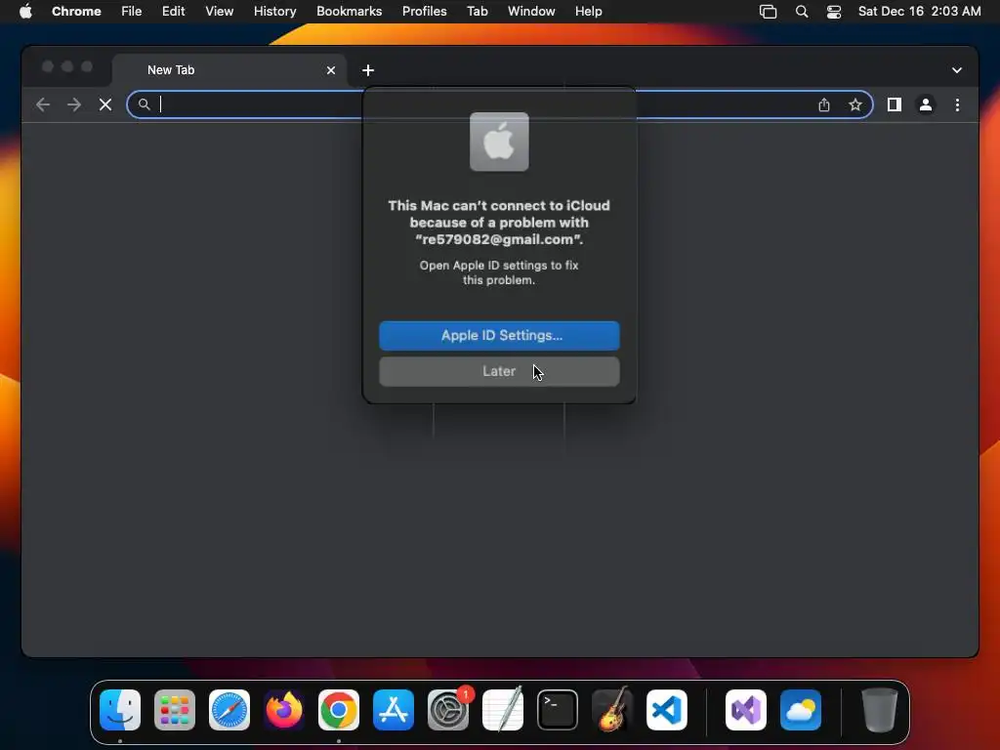Open GarageBand from the dock
Viewport: 1000px width, 750px height.
coord(612,710)
